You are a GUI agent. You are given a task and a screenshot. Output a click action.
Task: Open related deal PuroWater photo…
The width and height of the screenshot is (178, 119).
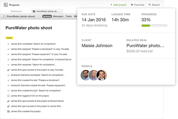tap(145, 46)
